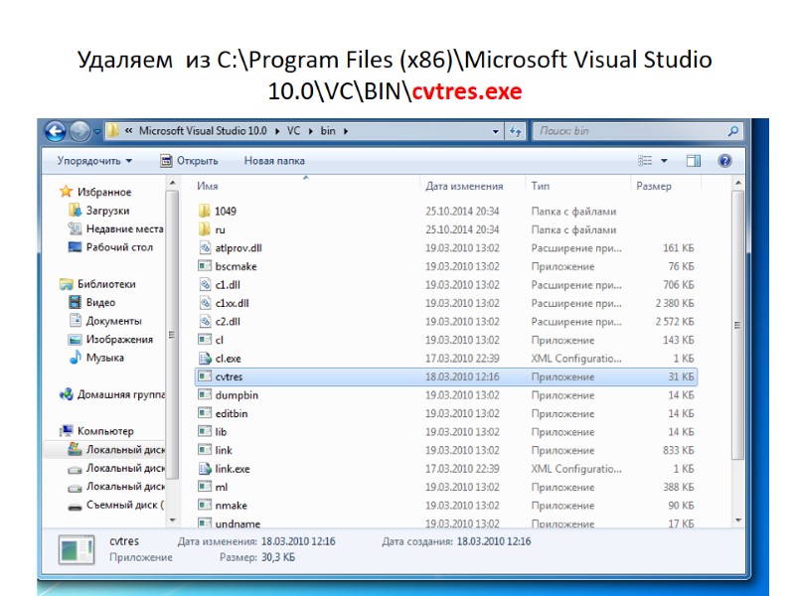Click the sidebar scroll-up arrow
795x596 pixels.
point(172,182)
